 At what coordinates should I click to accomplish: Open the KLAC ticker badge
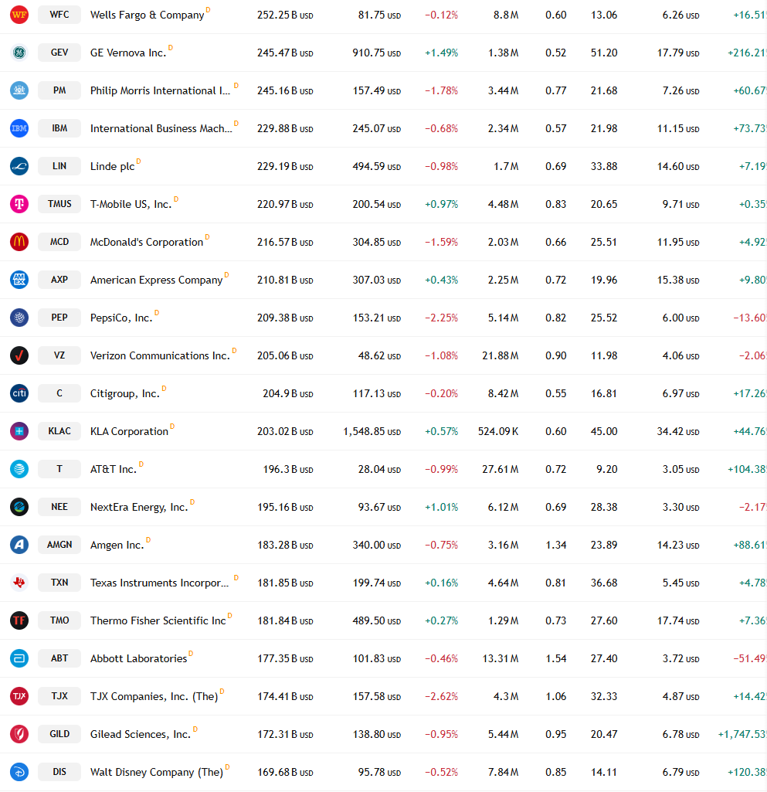(59, 431)
